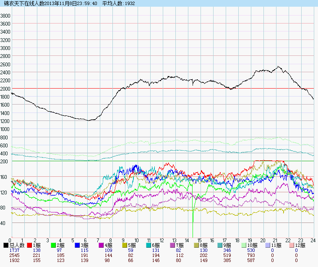Click the hour 12 mark on the time axis
This screenshot has height=267, width=318.
(x=162, y=240)
